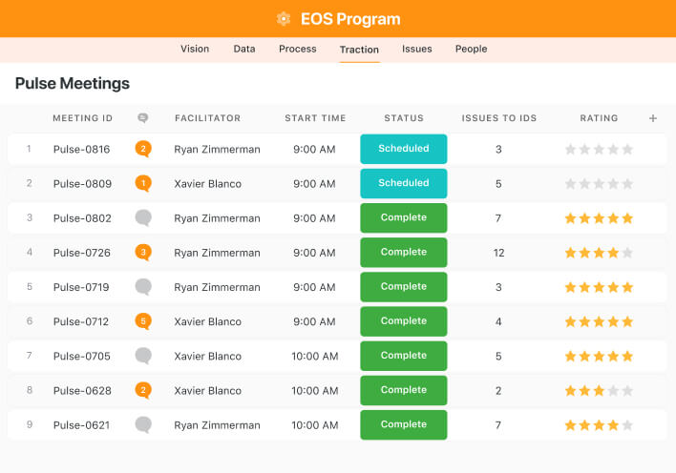Click the comments column header icon

point(143,118)
